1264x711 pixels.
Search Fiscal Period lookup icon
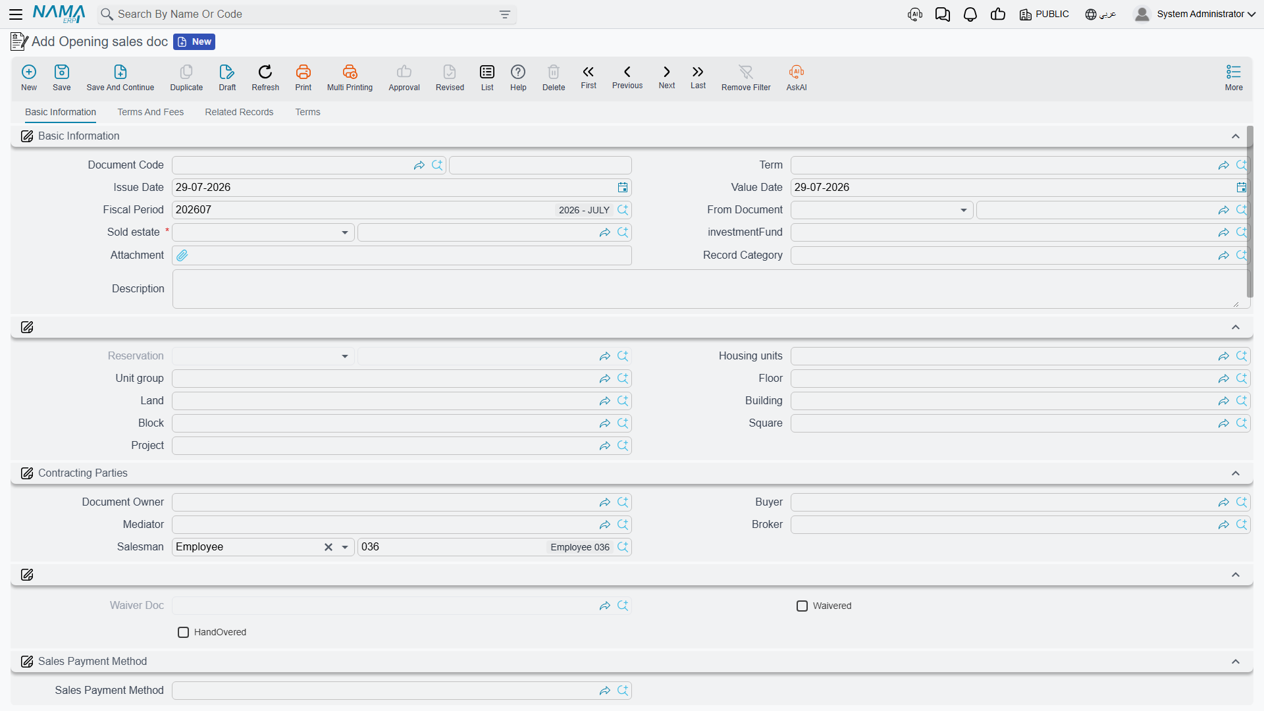623,210
